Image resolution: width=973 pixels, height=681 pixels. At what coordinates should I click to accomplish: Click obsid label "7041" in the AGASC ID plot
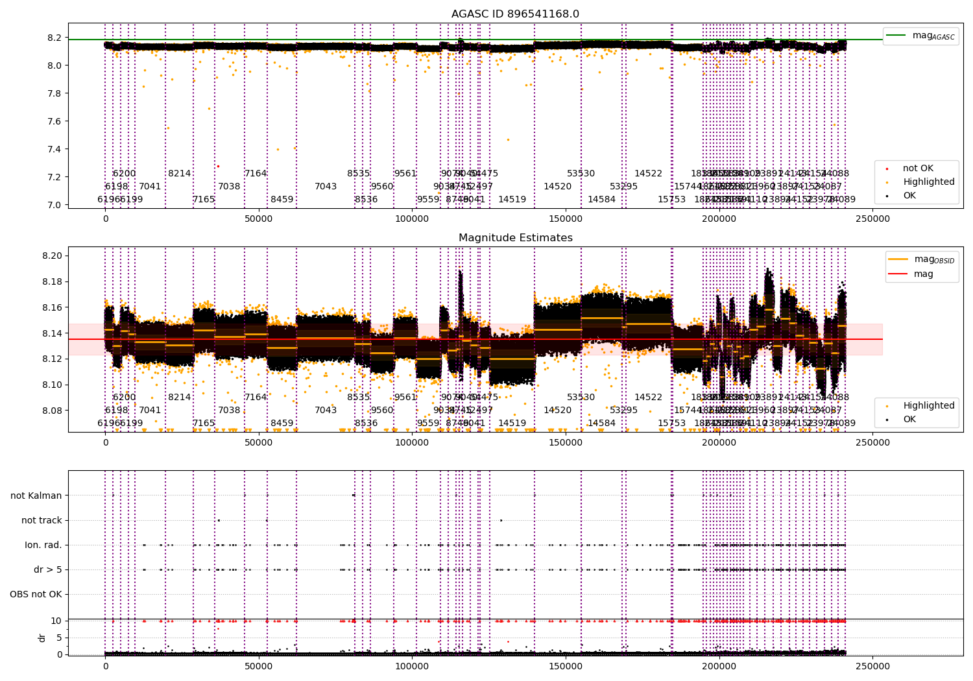(x=150, y=187)
